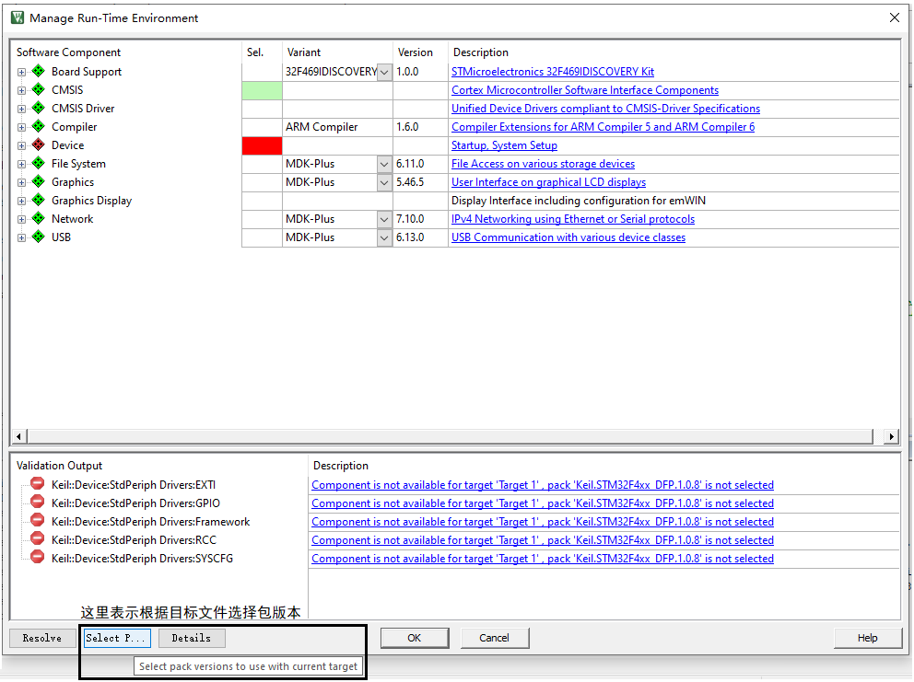Click the red diamond icon beside Device
The image size is (914, 682).
38,144
